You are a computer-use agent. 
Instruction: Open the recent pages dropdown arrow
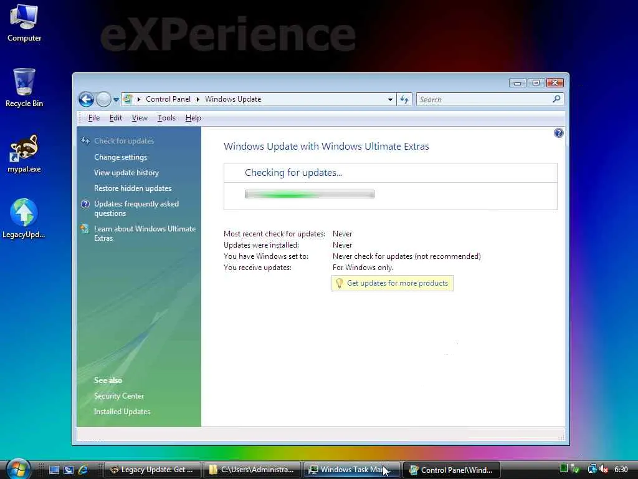116,99
